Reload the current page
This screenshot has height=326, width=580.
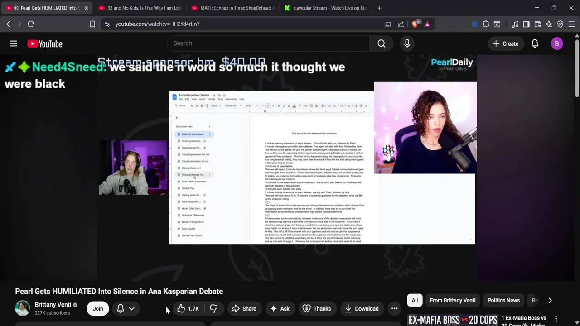point(31,24)
